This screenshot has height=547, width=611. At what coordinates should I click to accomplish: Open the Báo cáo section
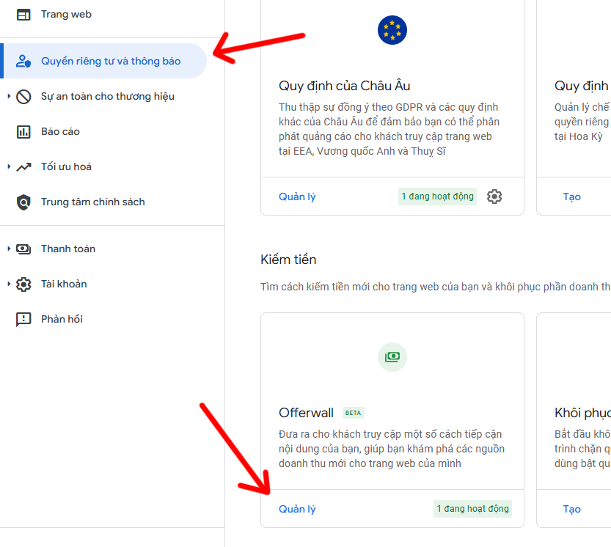60,132
